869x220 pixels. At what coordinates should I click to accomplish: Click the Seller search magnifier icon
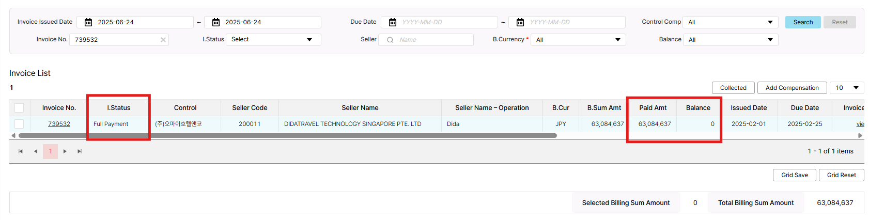coord(390,40)
